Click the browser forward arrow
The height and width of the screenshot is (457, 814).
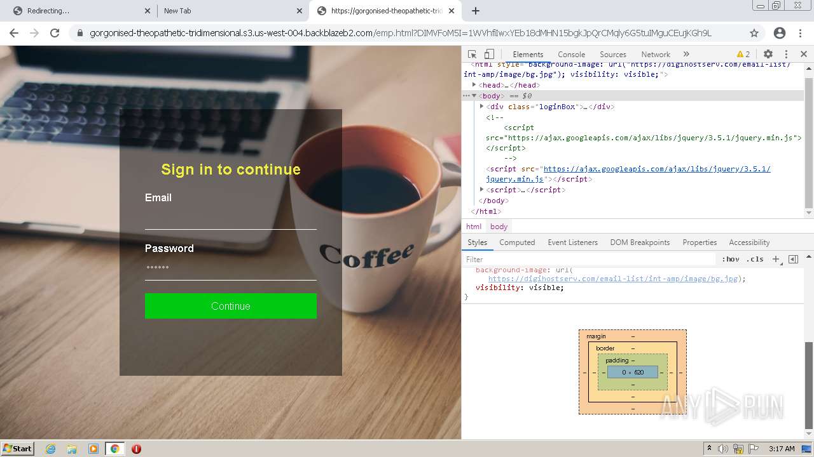(x=34, y=33)
